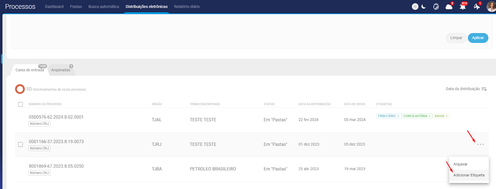This screenshot has width=496, height=189.
Task: Remove the CONCILIATÓRIA tag
Action: coord(430,116)
